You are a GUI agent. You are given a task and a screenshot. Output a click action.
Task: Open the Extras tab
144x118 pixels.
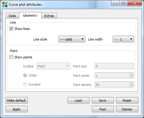pyautogui.click(x=49, y=16)
